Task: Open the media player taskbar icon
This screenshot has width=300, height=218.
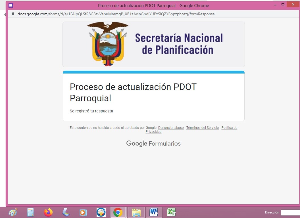Action: pyautogui.click(x=83, y=212)
